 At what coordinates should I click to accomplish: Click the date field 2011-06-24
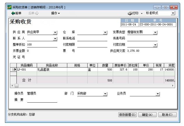[129, 25]
